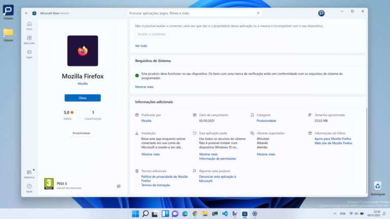The width and height of the screenshot is (390, 219).
Task: Click the Obter button to install Firefox
Action: coord(82,98)
